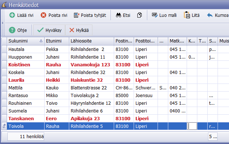Select row selector of Hautala row

4,49
